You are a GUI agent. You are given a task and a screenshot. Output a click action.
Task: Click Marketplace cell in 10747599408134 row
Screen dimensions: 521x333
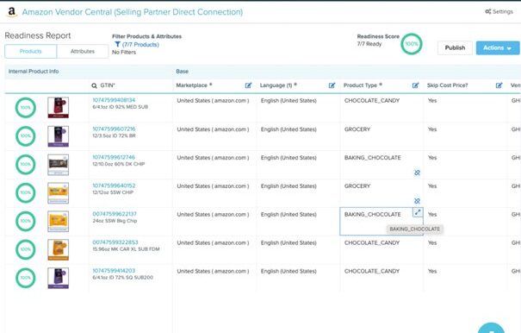[214, 108]
